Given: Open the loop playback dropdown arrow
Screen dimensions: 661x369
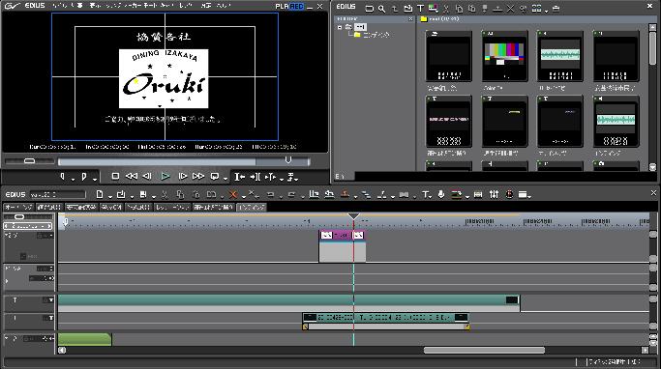Looking at the screenshot, I should tap(225, 179).
